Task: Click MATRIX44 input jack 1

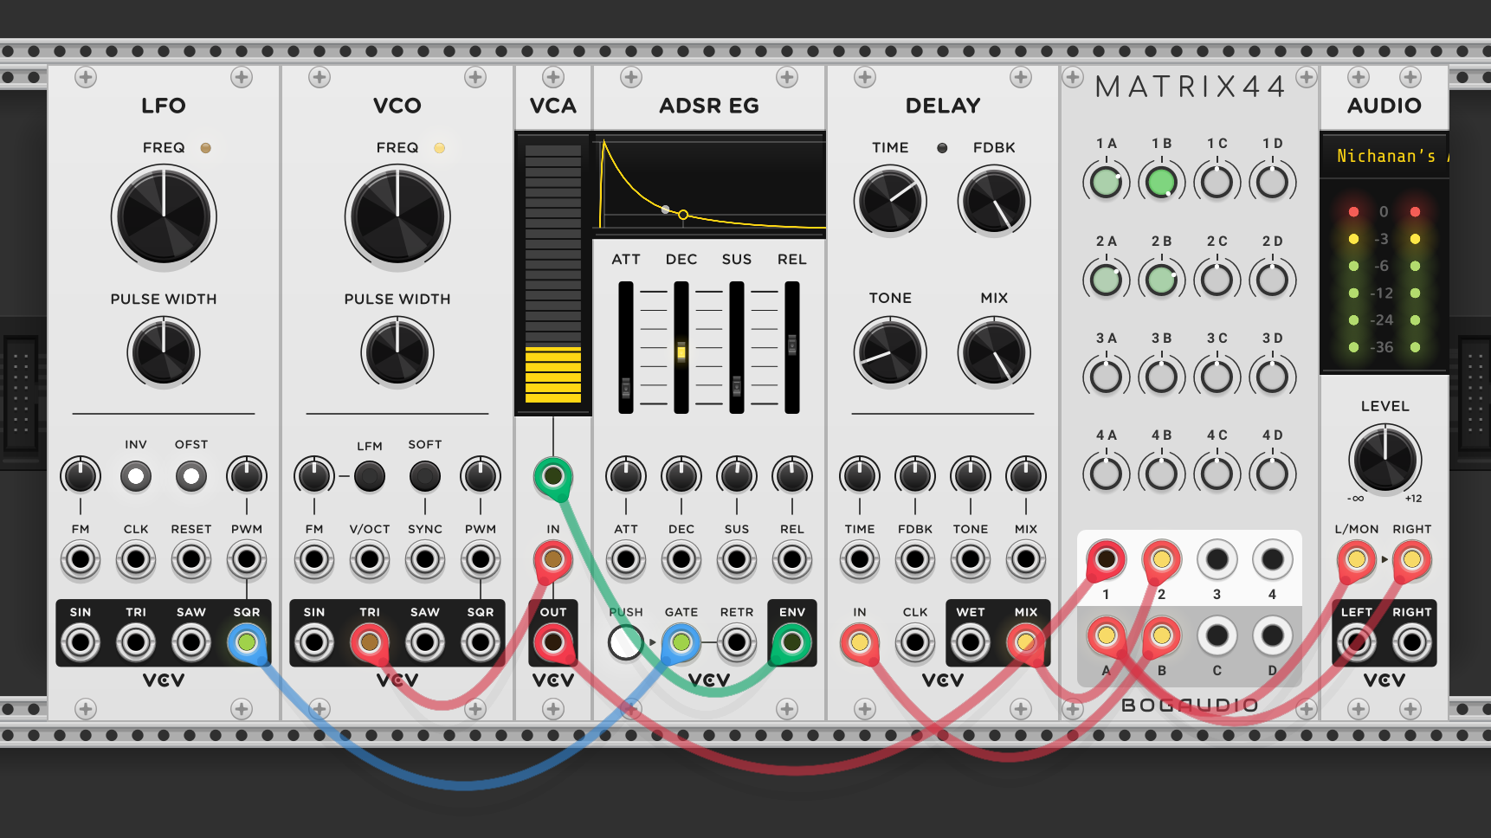Action: pos(1106,559)
